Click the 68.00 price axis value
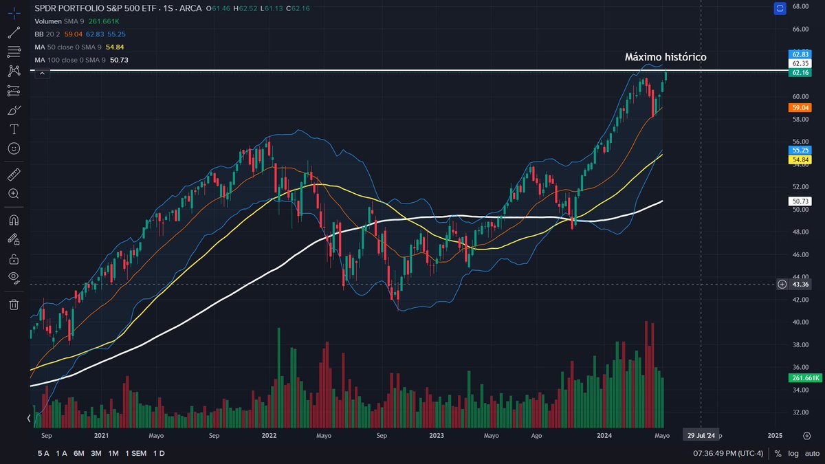The image size is (825, 464). coord(800,7)
